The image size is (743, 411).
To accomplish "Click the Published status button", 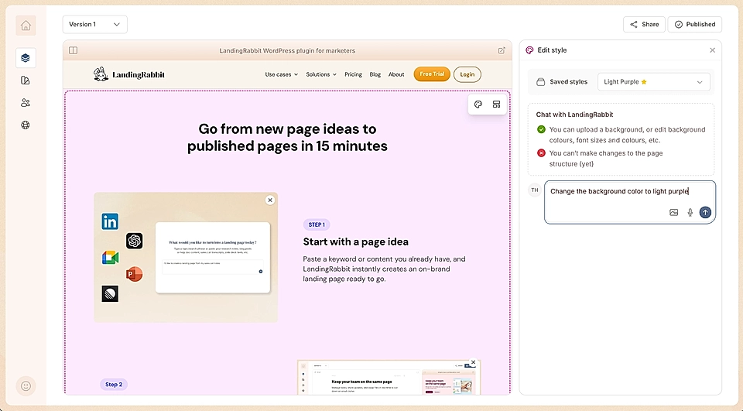I will tap(695, 24).
